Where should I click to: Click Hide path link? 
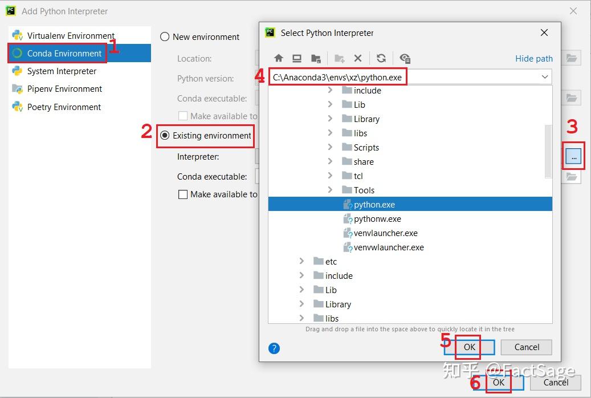pos(533,59)
